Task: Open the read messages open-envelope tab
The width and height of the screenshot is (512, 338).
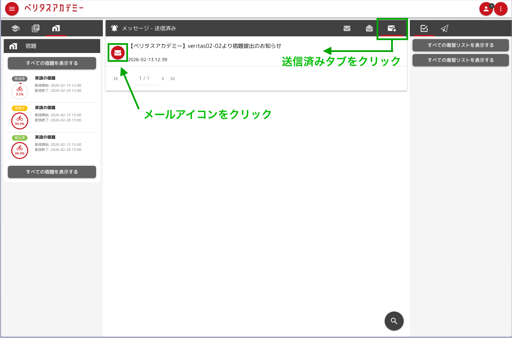Action: click(369, 28)
